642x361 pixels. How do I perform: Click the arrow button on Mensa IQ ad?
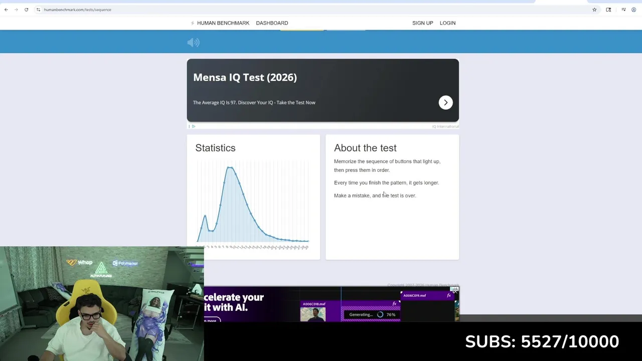pos(445,102)
